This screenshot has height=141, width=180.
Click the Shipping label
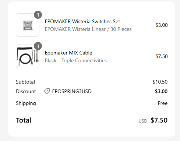26,103
